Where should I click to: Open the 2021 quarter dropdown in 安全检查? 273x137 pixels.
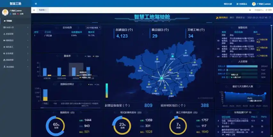[93, 28]
